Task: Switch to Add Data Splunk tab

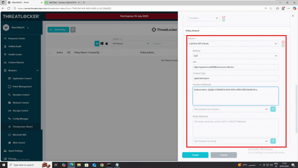Action: (63, 2)
